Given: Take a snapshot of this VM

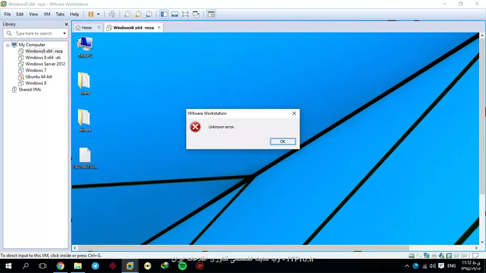Looking at the screenshot, I should 127,14.
